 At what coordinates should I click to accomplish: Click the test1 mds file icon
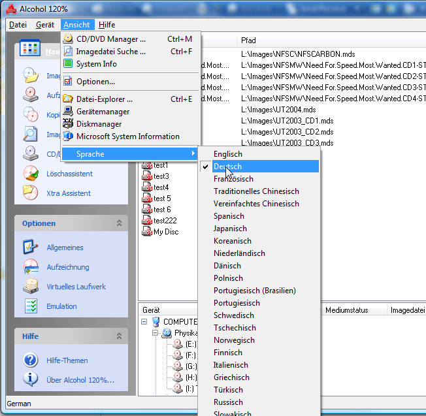[x=147, y=165]
